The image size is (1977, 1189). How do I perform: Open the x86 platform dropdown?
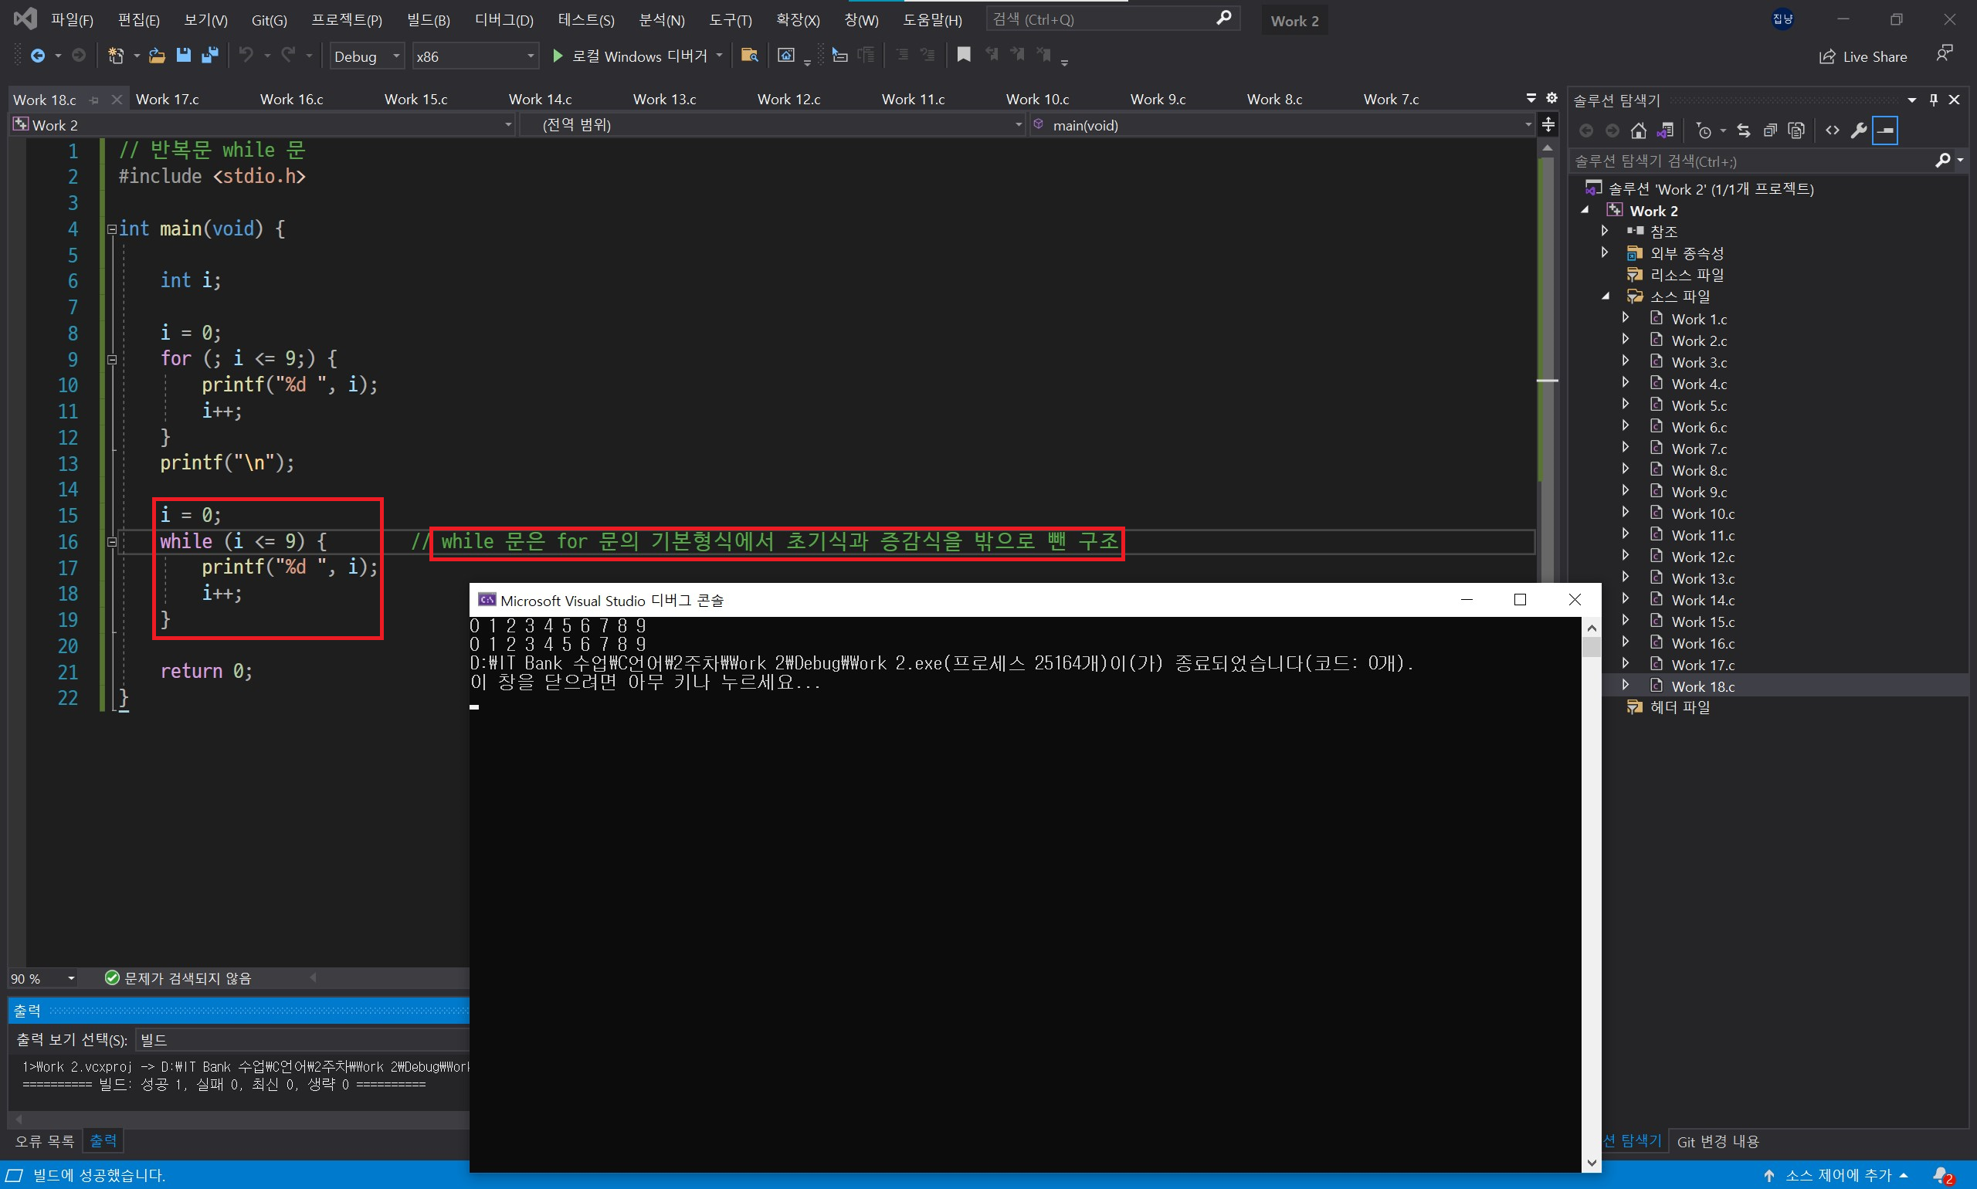coord(474,57)
